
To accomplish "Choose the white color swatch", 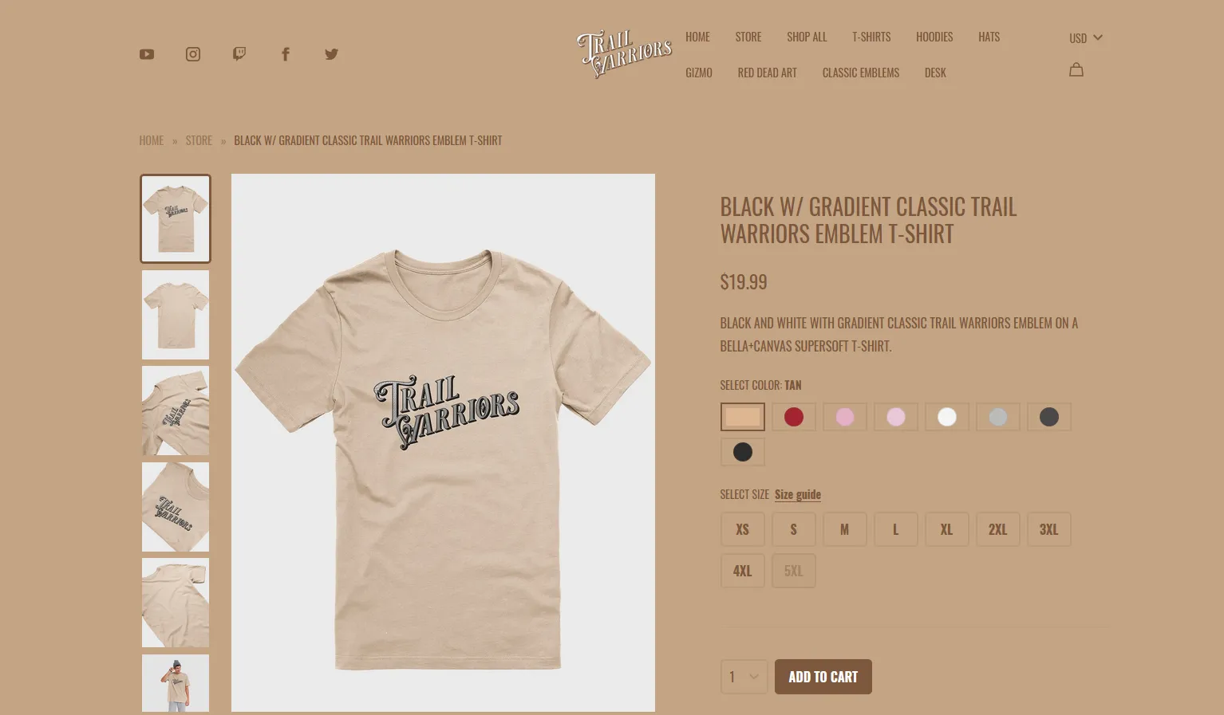I will [x=947, y=417].
